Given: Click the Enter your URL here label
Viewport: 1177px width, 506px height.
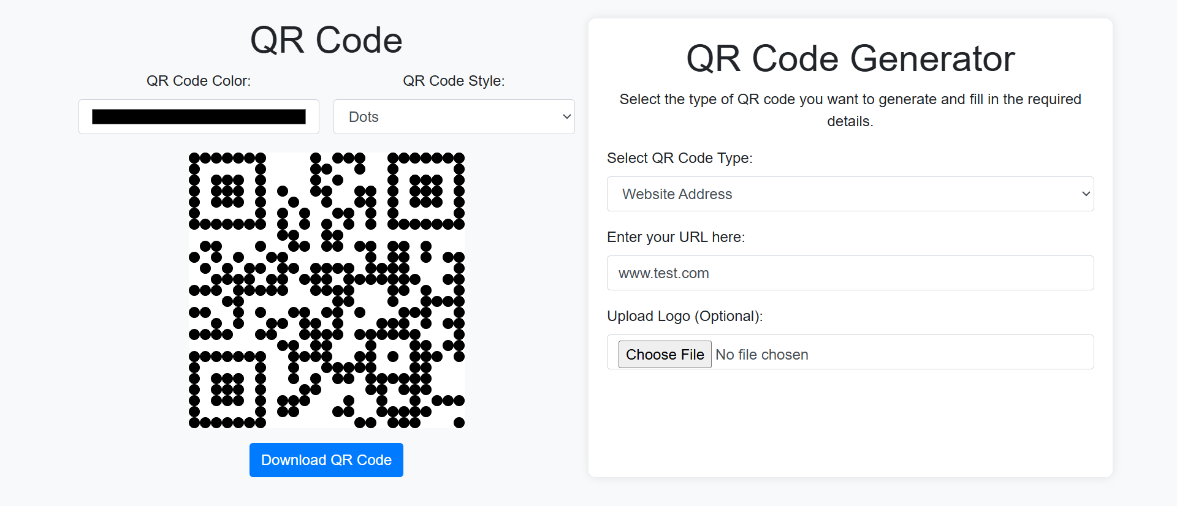Looking at the screenshot, I should tap(676, 237).
